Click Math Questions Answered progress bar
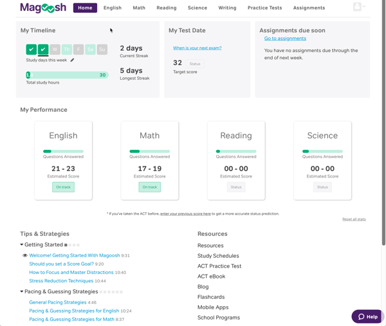Viewport: 386px width, 326px height. [150, 151]
